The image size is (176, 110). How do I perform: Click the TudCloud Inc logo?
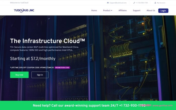[x=24, y=11]
